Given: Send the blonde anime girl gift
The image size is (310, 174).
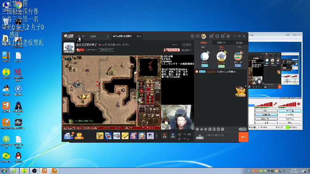Looking at the screenshot, I should click(142, 136).
